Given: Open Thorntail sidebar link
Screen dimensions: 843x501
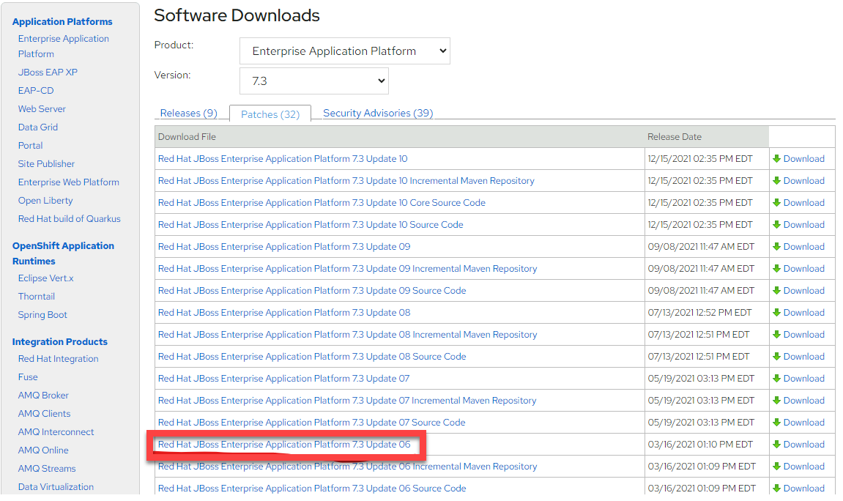Looking at the screenshot, I should coord(37,296).
